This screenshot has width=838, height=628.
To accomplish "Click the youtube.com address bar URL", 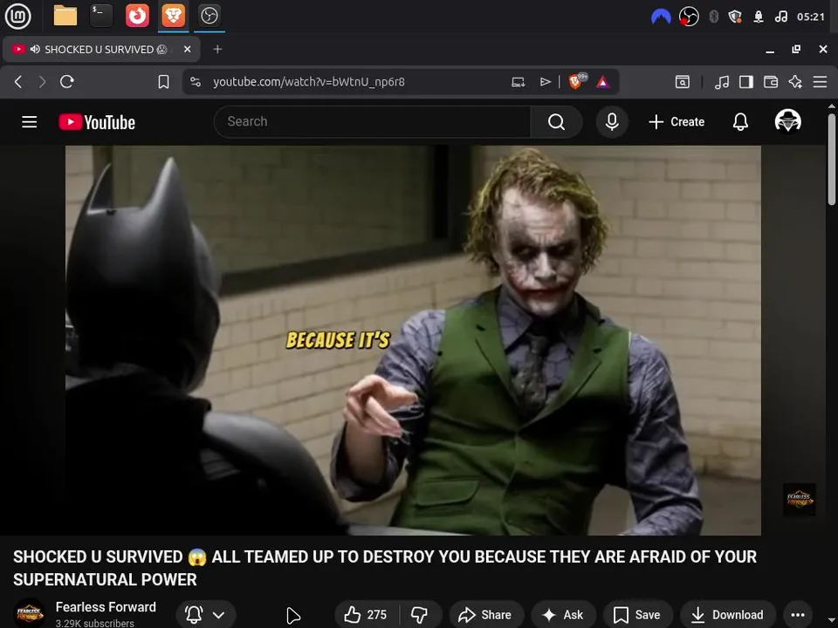I will pyautogui.click(x=309, y=82).
